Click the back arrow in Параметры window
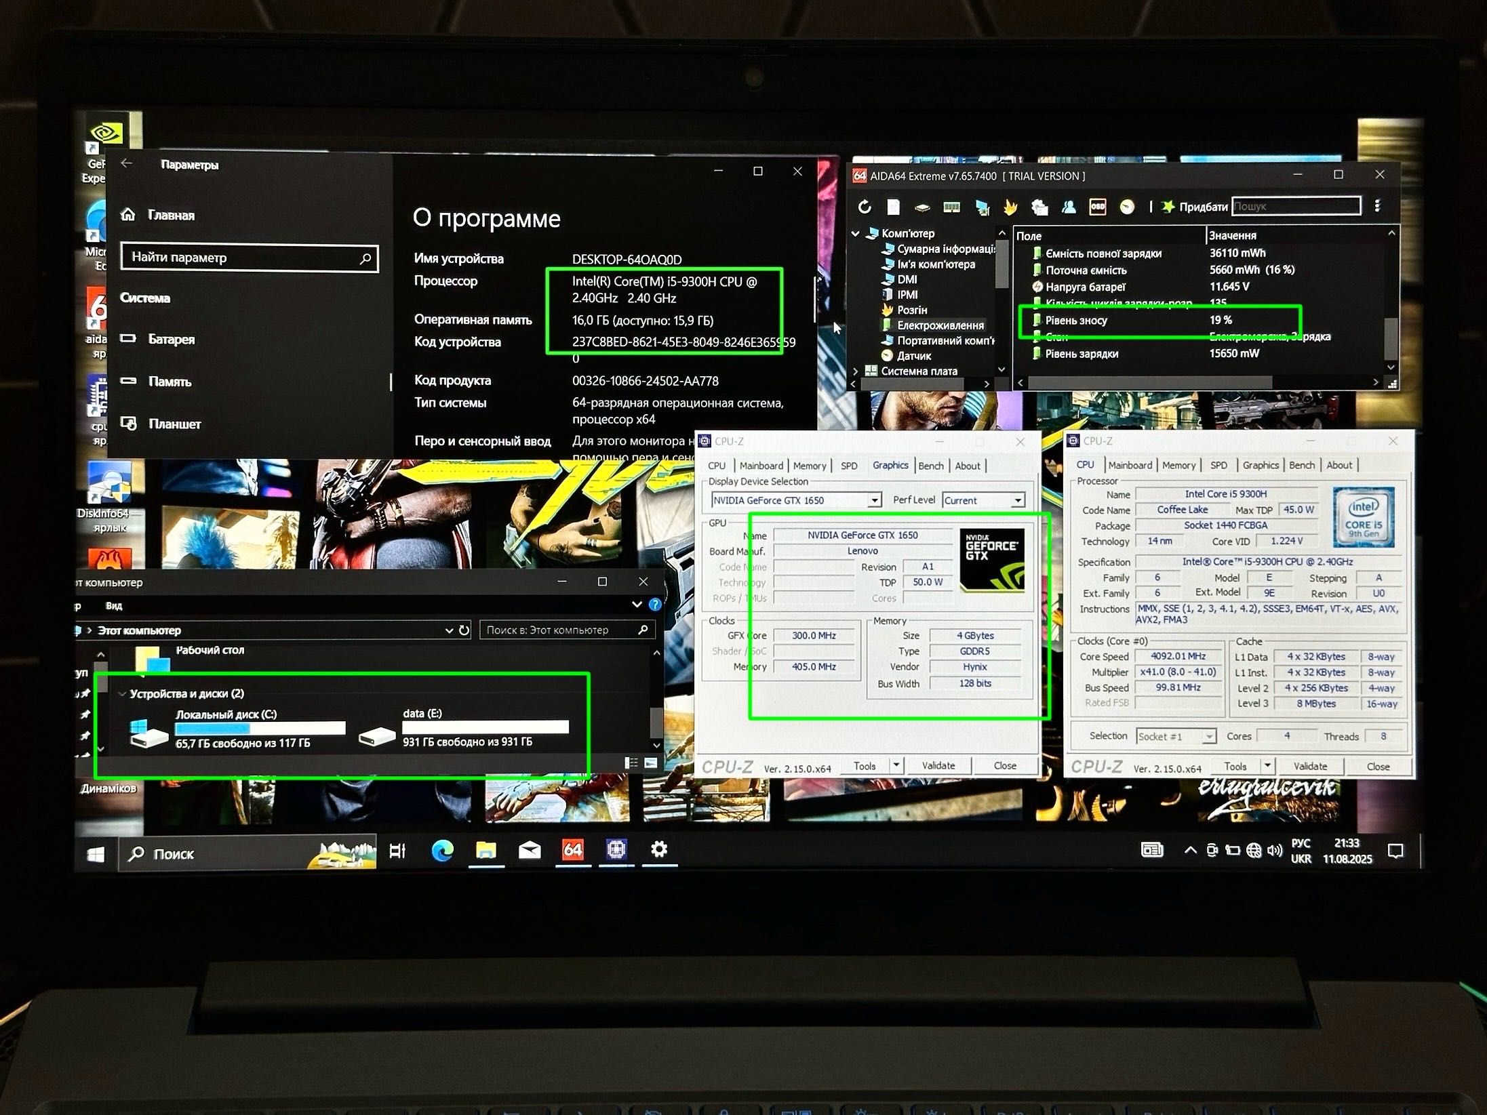 [x=127, y=163]
